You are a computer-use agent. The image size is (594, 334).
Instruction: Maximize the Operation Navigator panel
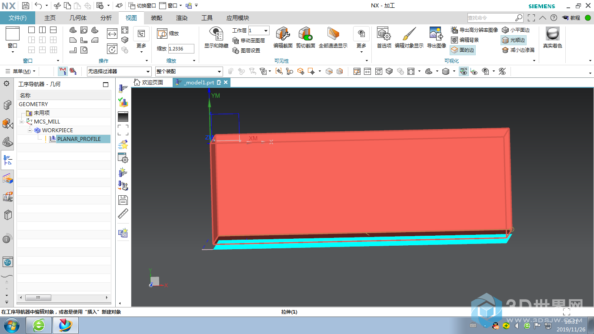[106, 84]
